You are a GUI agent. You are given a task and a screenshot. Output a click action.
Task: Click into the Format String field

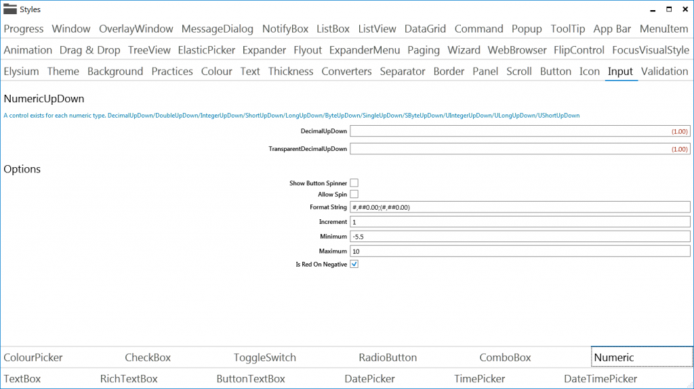pyautogui.click(x=520, y=207)
